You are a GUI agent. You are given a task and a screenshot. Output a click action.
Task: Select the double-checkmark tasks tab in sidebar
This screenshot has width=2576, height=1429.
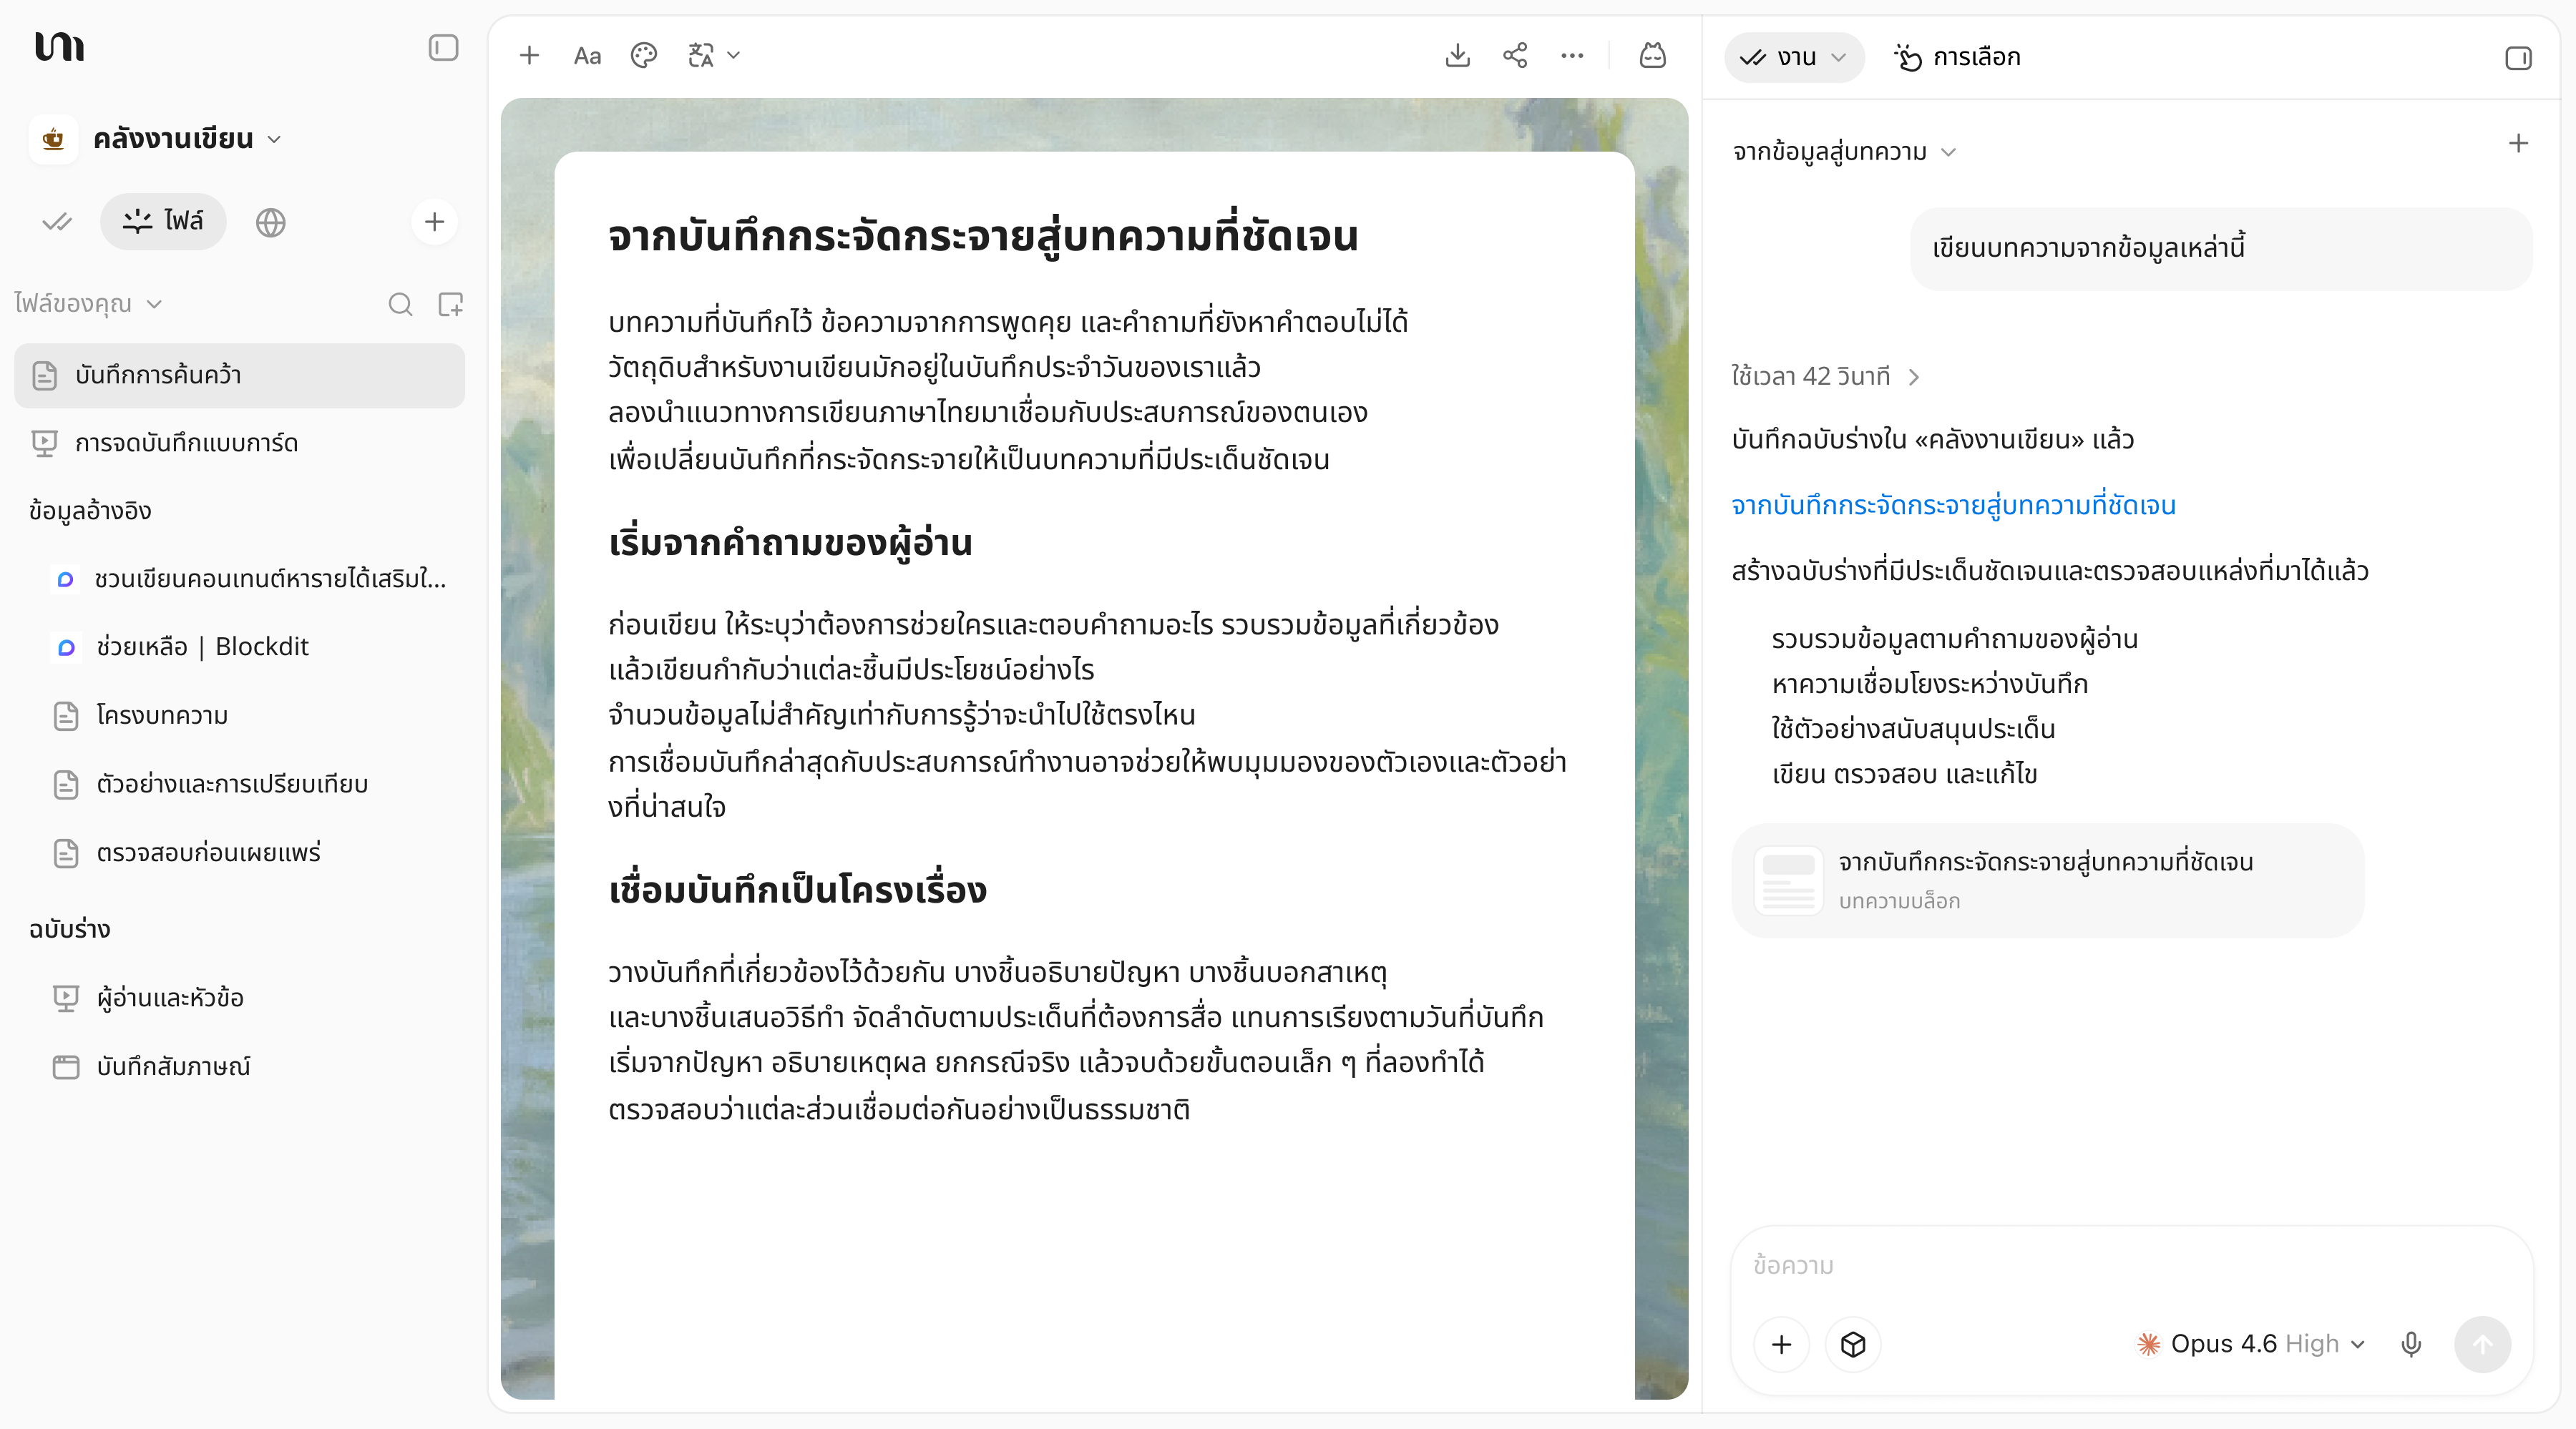(57, 222)
